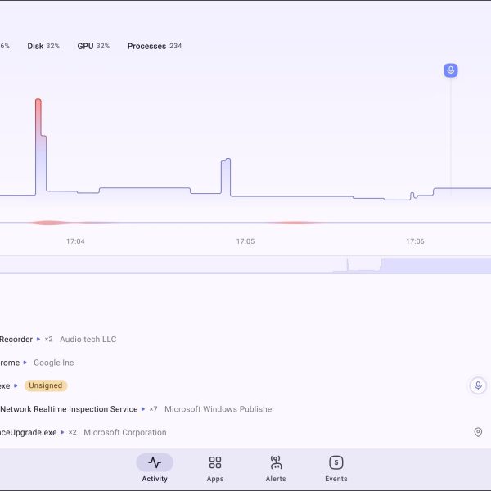The image size is (491, 491).
Task: Click the Unsigned badge
Action: (x=46, y=385)
